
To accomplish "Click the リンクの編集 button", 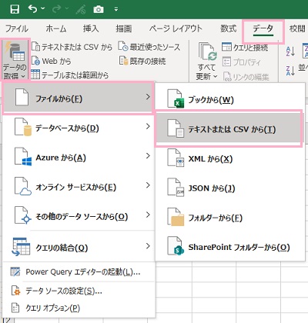I will [x=246, y=77].
